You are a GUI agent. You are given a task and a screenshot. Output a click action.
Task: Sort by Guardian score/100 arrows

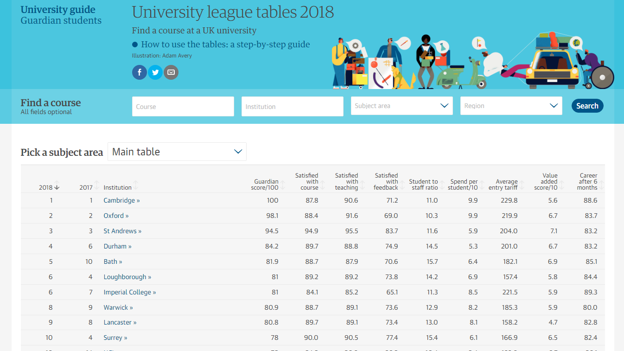[x=283, y=185]
